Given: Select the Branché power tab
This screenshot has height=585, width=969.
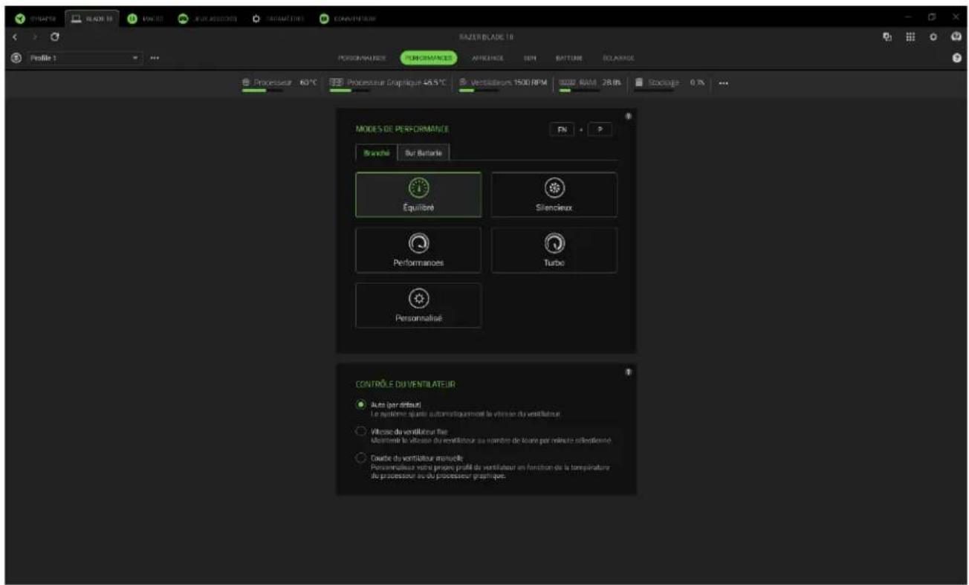Looking at the screenshot, I should pyautogui.click(x=376, y=152).
